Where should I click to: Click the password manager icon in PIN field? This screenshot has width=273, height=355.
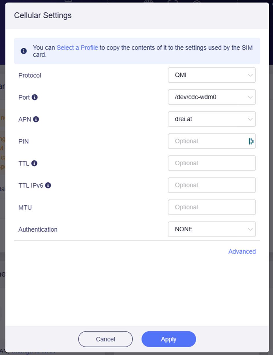click(251, 141)
